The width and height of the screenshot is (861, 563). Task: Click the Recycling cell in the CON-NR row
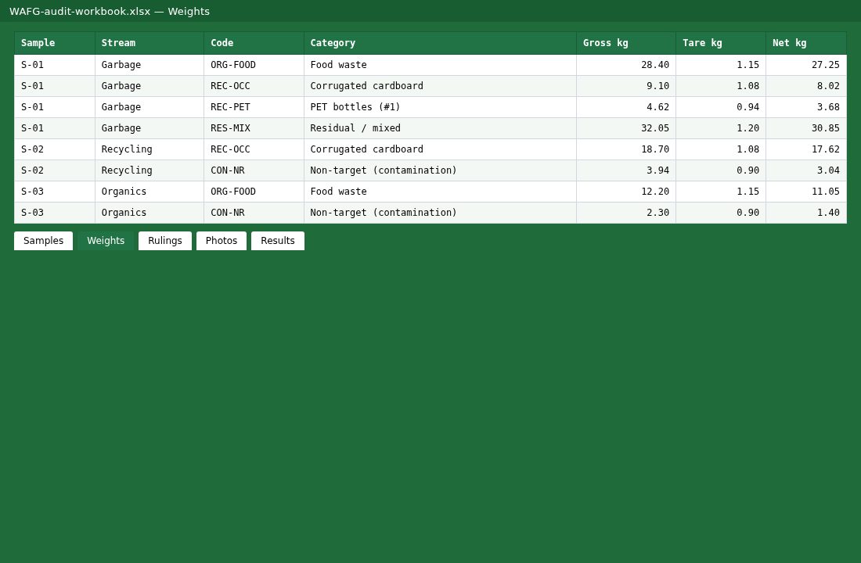tap(150, 170)
